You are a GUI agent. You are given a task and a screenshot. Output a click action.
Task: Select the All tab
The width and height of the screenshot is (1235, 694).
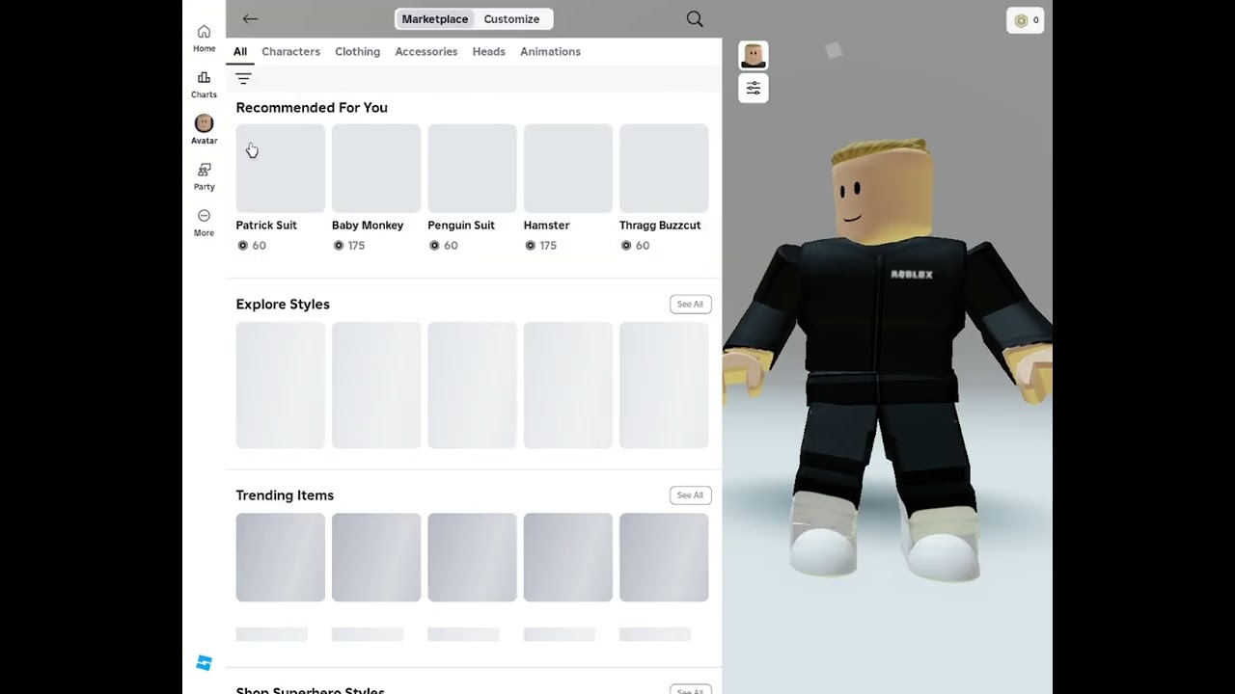240,52
